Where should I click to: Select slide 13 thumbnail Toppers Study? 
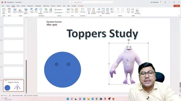click(x=14, y=86)
